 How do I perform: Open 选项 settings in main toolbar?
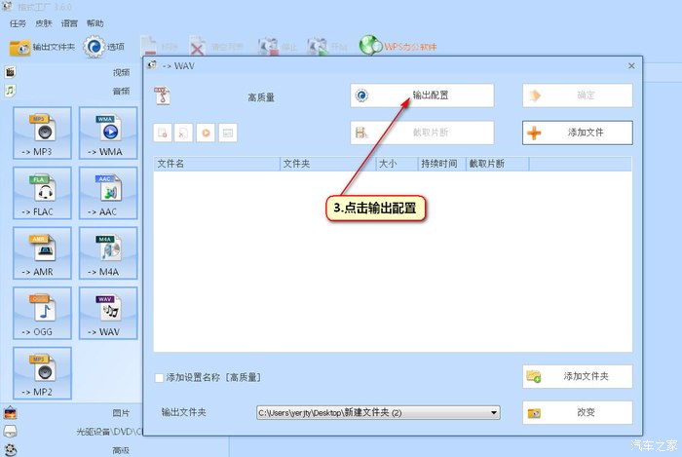(104, 47)
